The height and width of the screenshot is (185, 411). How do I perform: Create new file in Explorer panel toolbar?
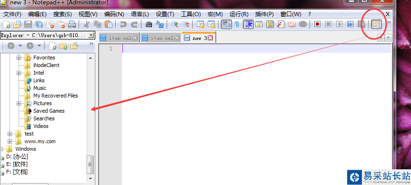[x=53, y=46]
